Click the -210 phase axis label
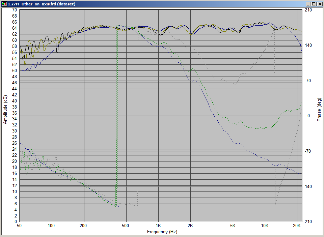This screenshot has width=324, height=237. [x=307, y=222]
